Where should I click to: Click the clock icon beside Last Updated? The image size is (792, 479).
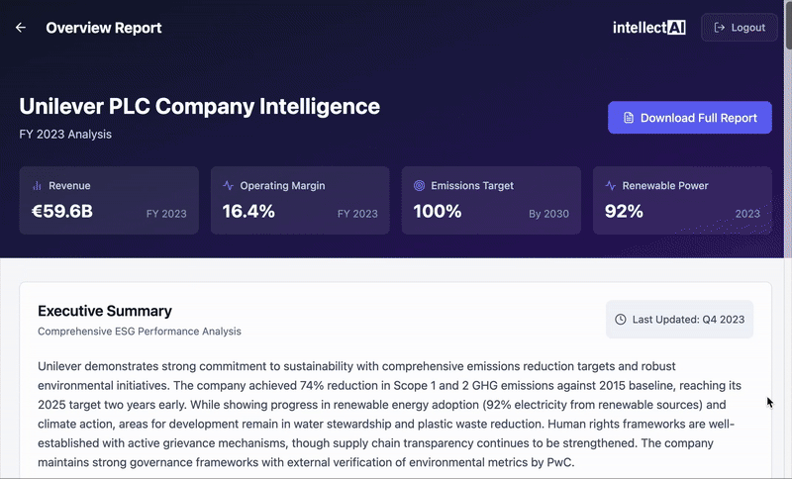coord(621,320)
